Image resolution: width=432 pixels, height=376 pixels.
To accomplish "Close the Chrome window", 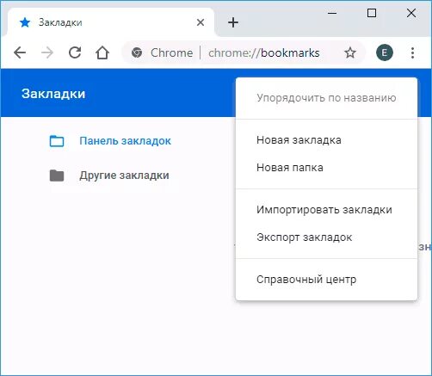I will (411, 13).
